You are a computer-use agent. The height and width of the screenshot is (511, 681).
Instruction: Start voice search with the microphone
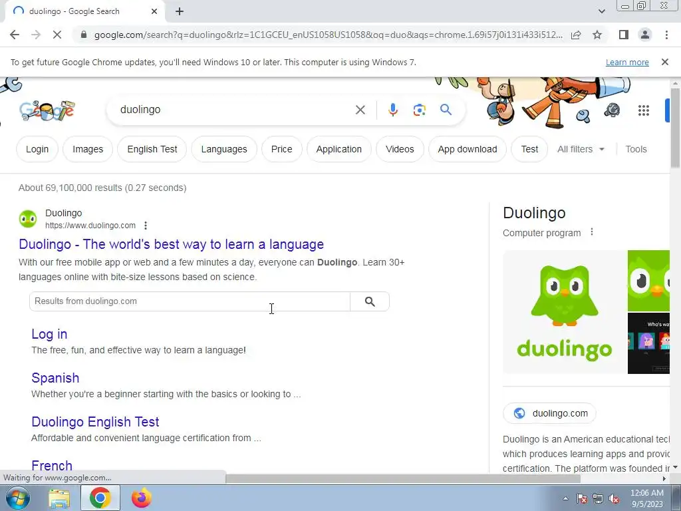[392, 110]
